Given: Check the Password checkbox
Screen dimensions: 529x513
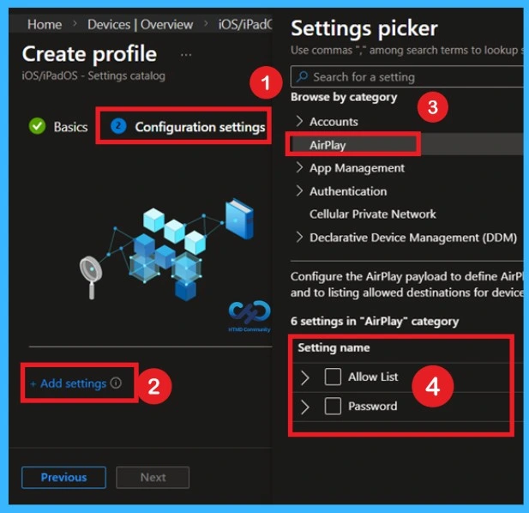Looking at the screenshot, I should point(333,406).
